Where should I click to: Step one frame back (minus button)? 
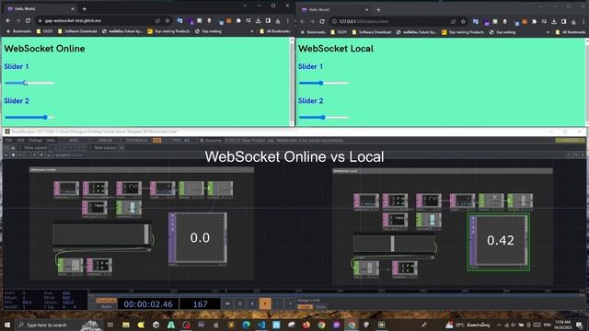[x=278, y=303]
